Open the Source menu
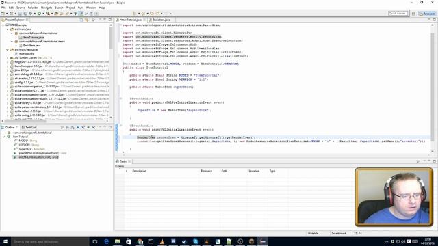This screenshot has width=438, height=246. click(21, 8)
